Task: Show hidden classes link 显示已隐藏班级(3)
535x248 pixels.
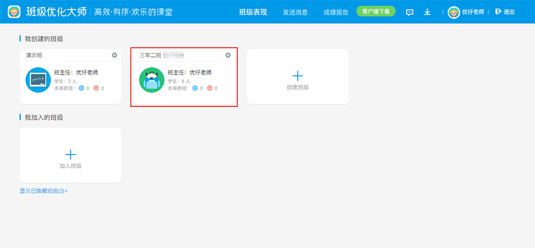Action: [44, 191]
